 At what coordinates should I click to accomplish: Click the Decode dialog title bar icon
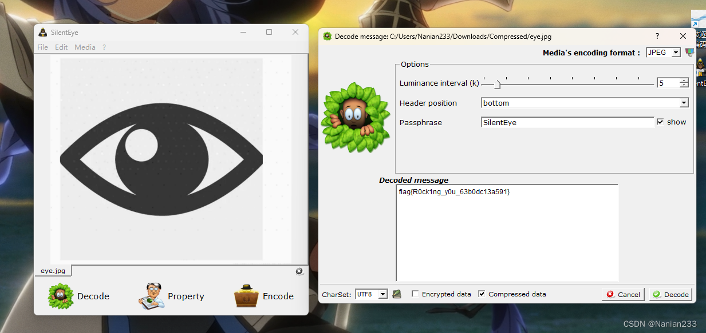(x=327, y=37)
